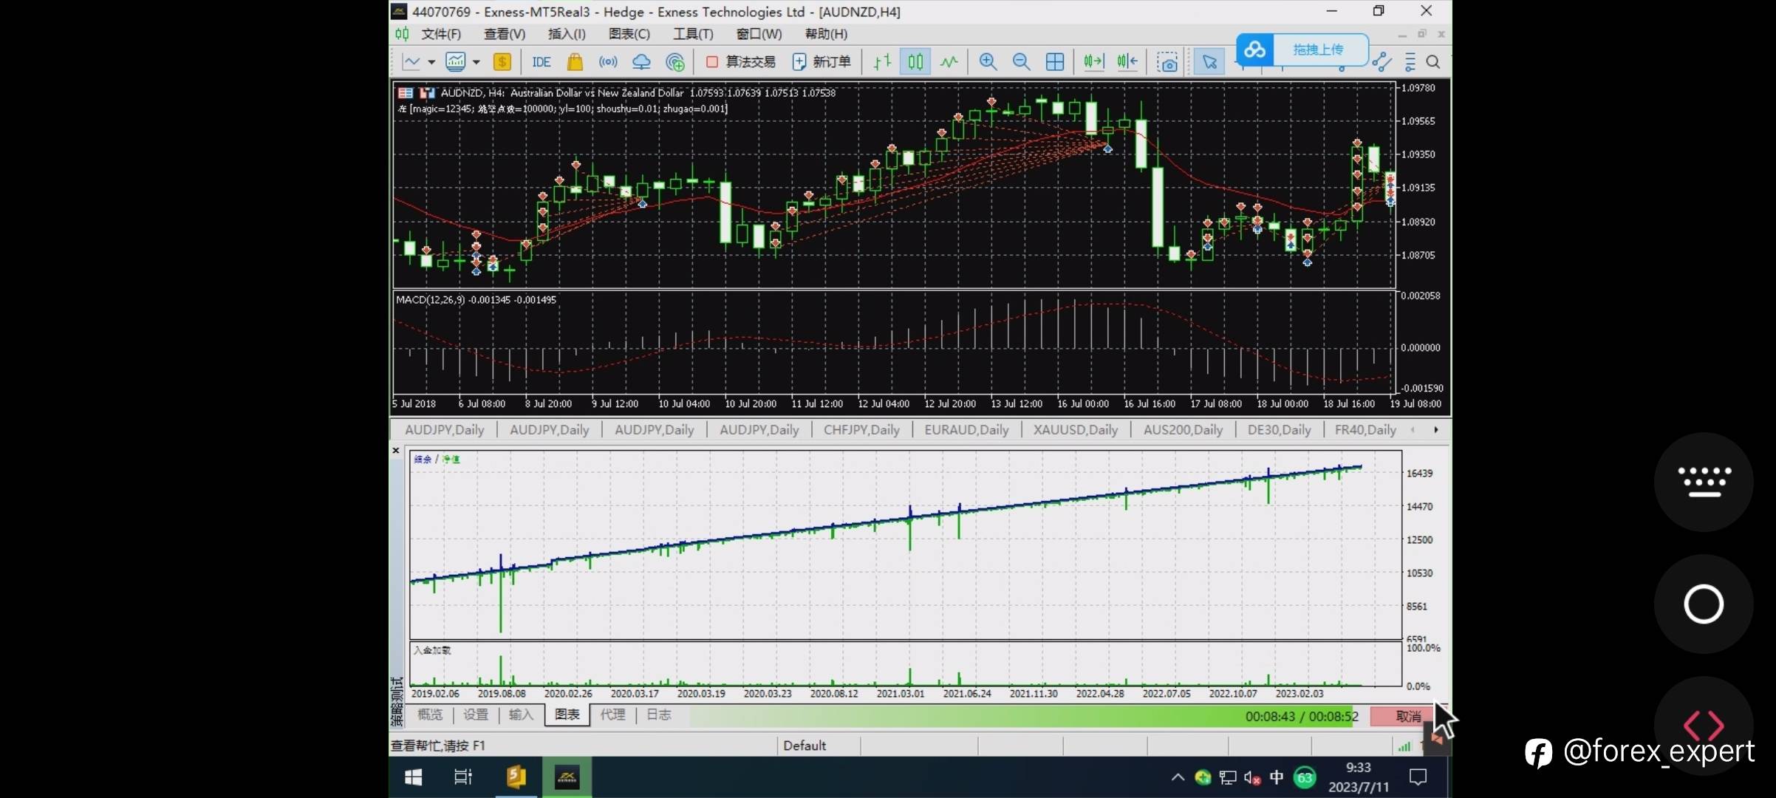Image resolution: width=1776 pixels, height=798 pixels.
Task: Switch to the XAUUSD,Daily chart tab
Action: (1075, 430)
